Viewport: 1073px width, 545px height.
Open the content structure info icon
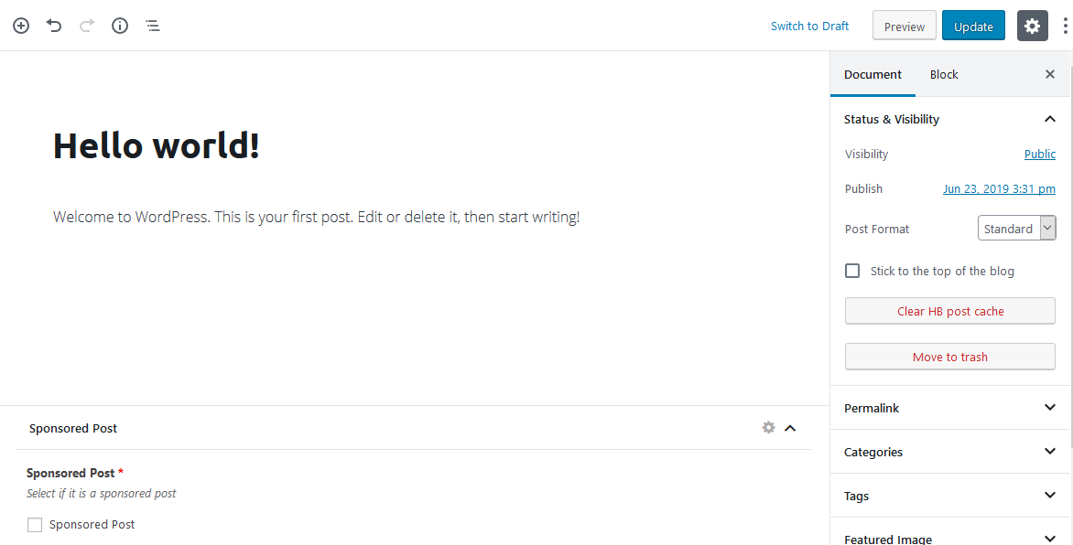point(120,26)
